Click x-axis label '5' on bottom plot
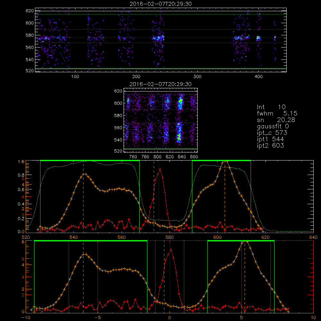The width and height of the screenshot is (321, 321). coord(242,318)
